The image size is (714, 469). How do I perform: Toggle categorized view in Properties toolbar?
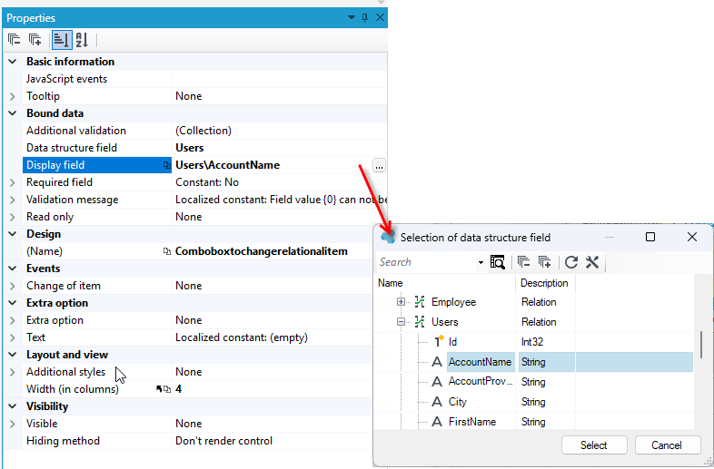point(61,40)
